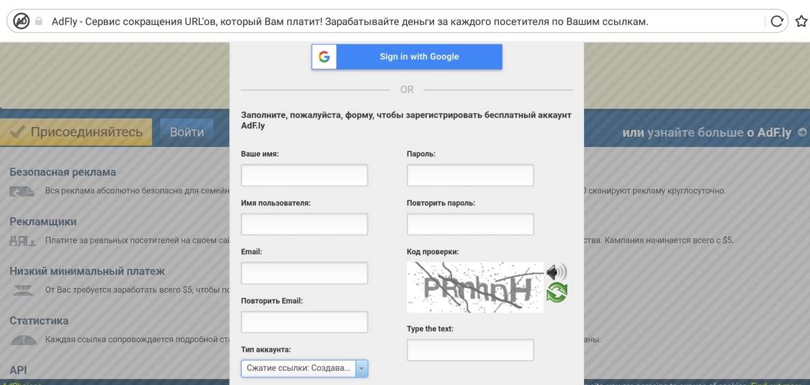Click the Безопасная реклама heading
Viewport: 810px width, 385px height.
pos(63,172)
